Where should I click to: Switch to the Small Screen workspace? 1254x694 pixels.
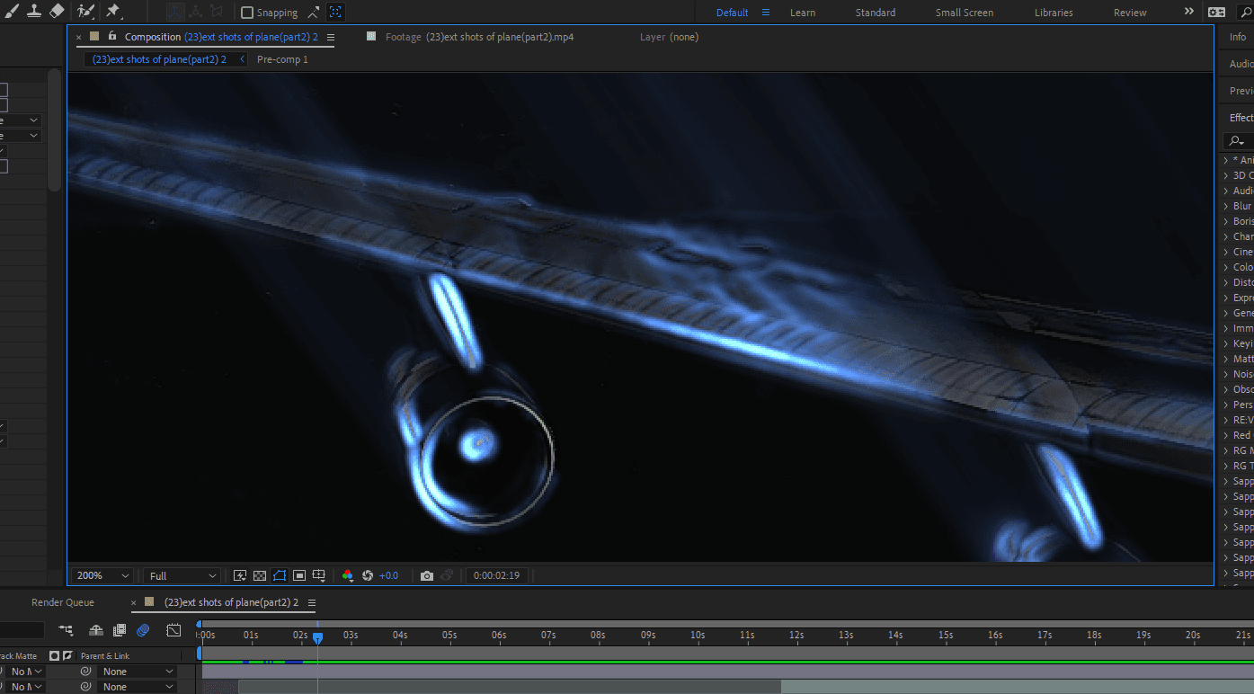[965, 13]
